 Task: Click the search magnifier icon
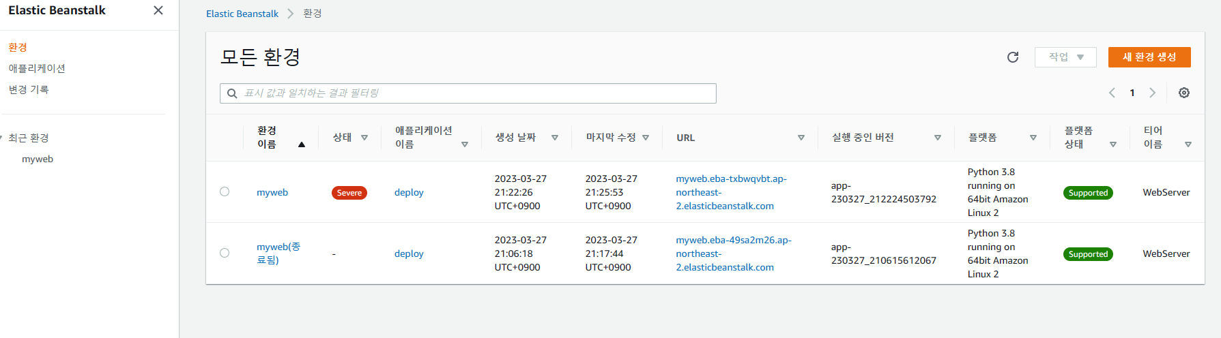(x=232, y=93)
